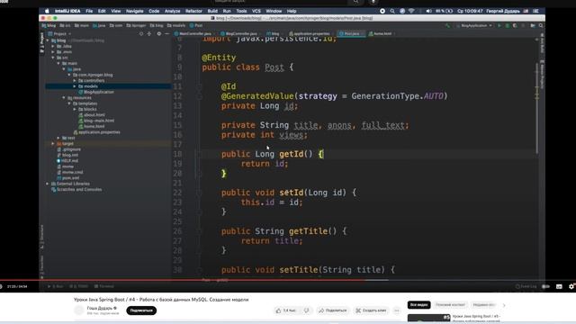Expand the models package
The image size is (576, 324).
click(75, 86)
